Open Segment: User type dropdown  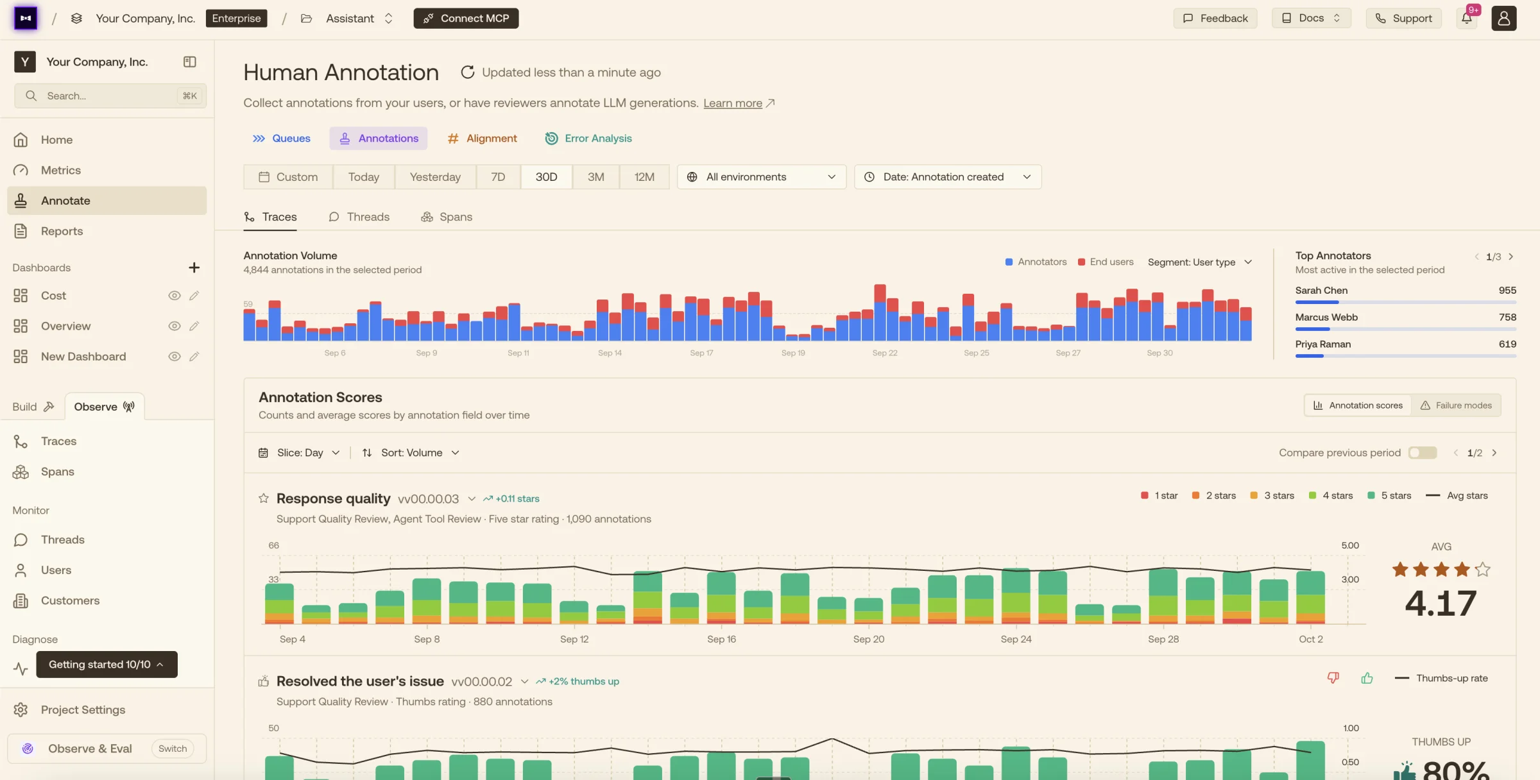click(x=1200, y=262)
